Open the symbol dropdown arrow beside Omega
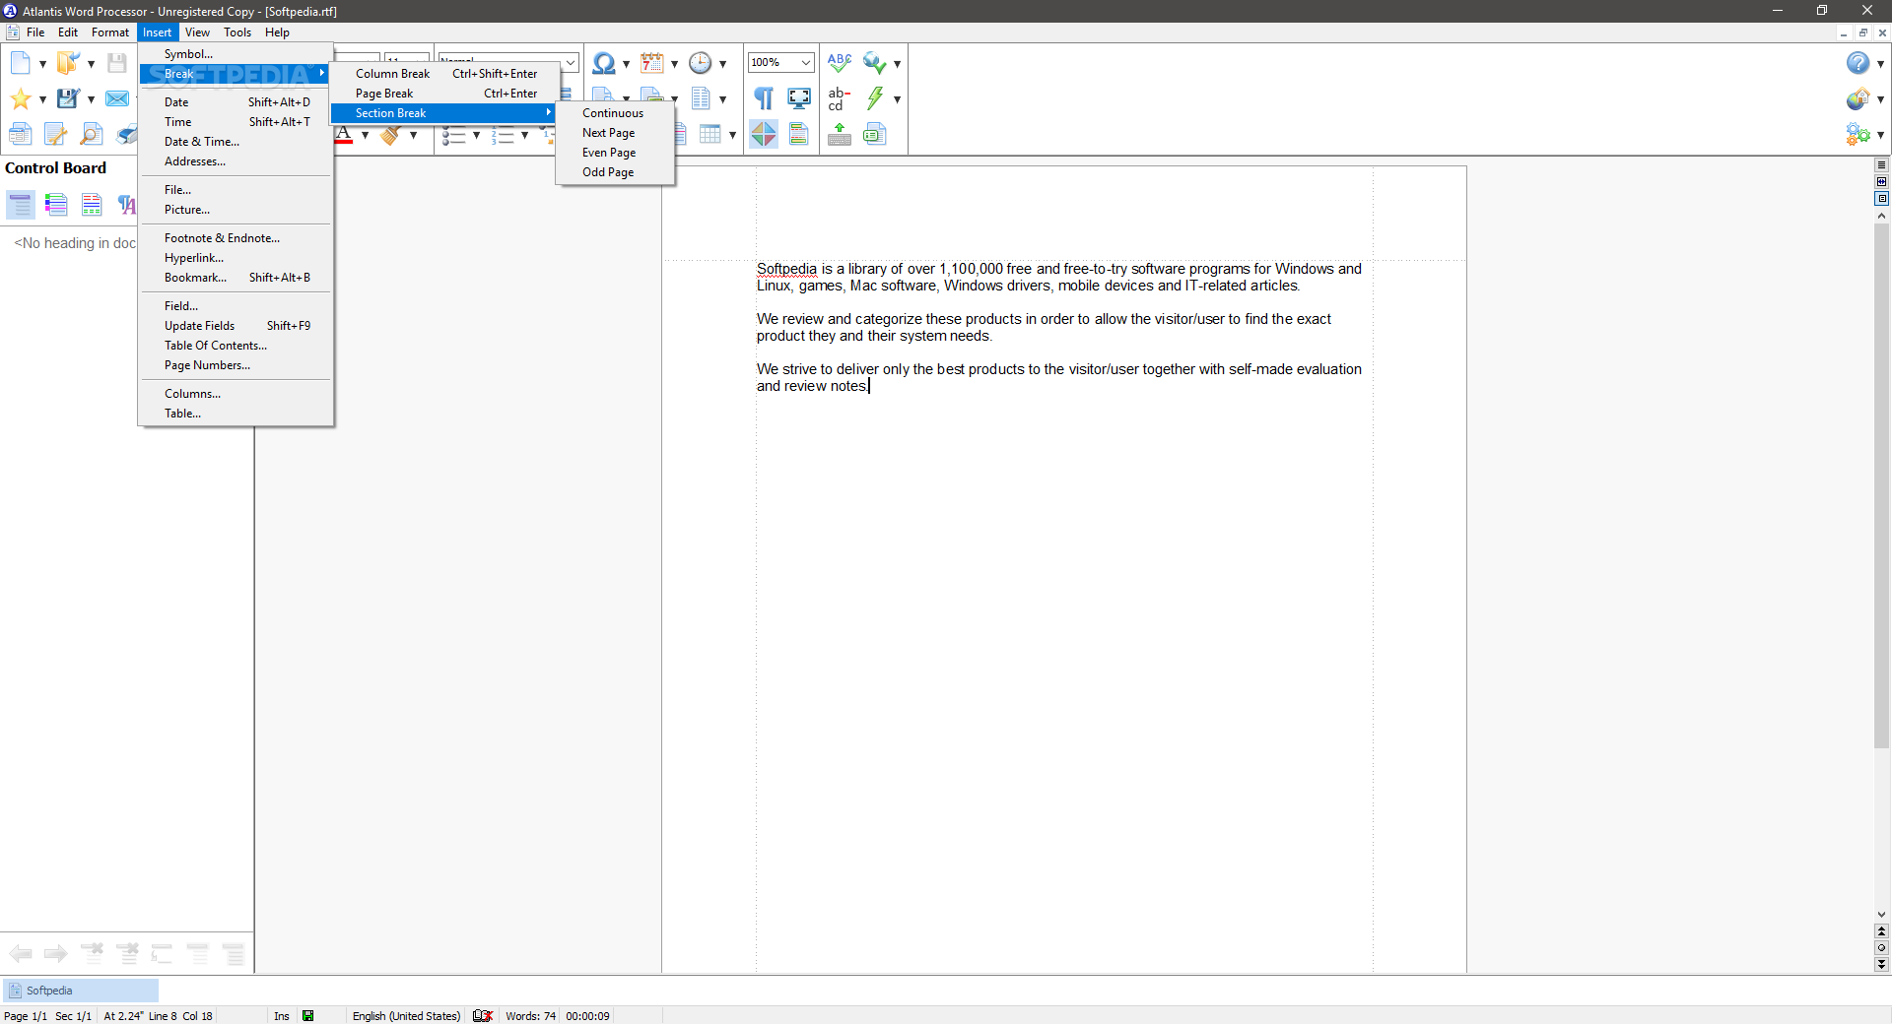 (x=625, y=63)
